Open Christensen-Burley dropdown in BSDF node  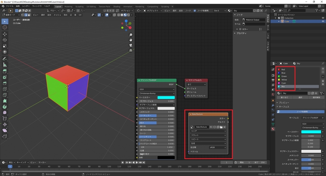point(157,93)
